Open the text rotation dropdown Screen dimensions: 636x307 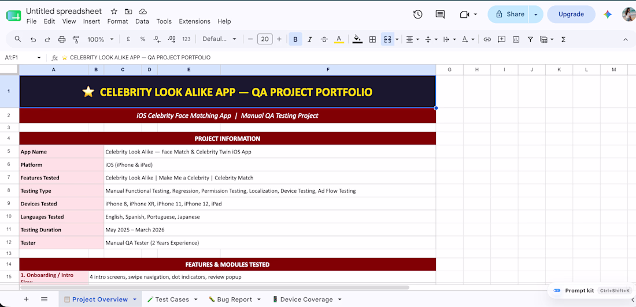(468, 39)
